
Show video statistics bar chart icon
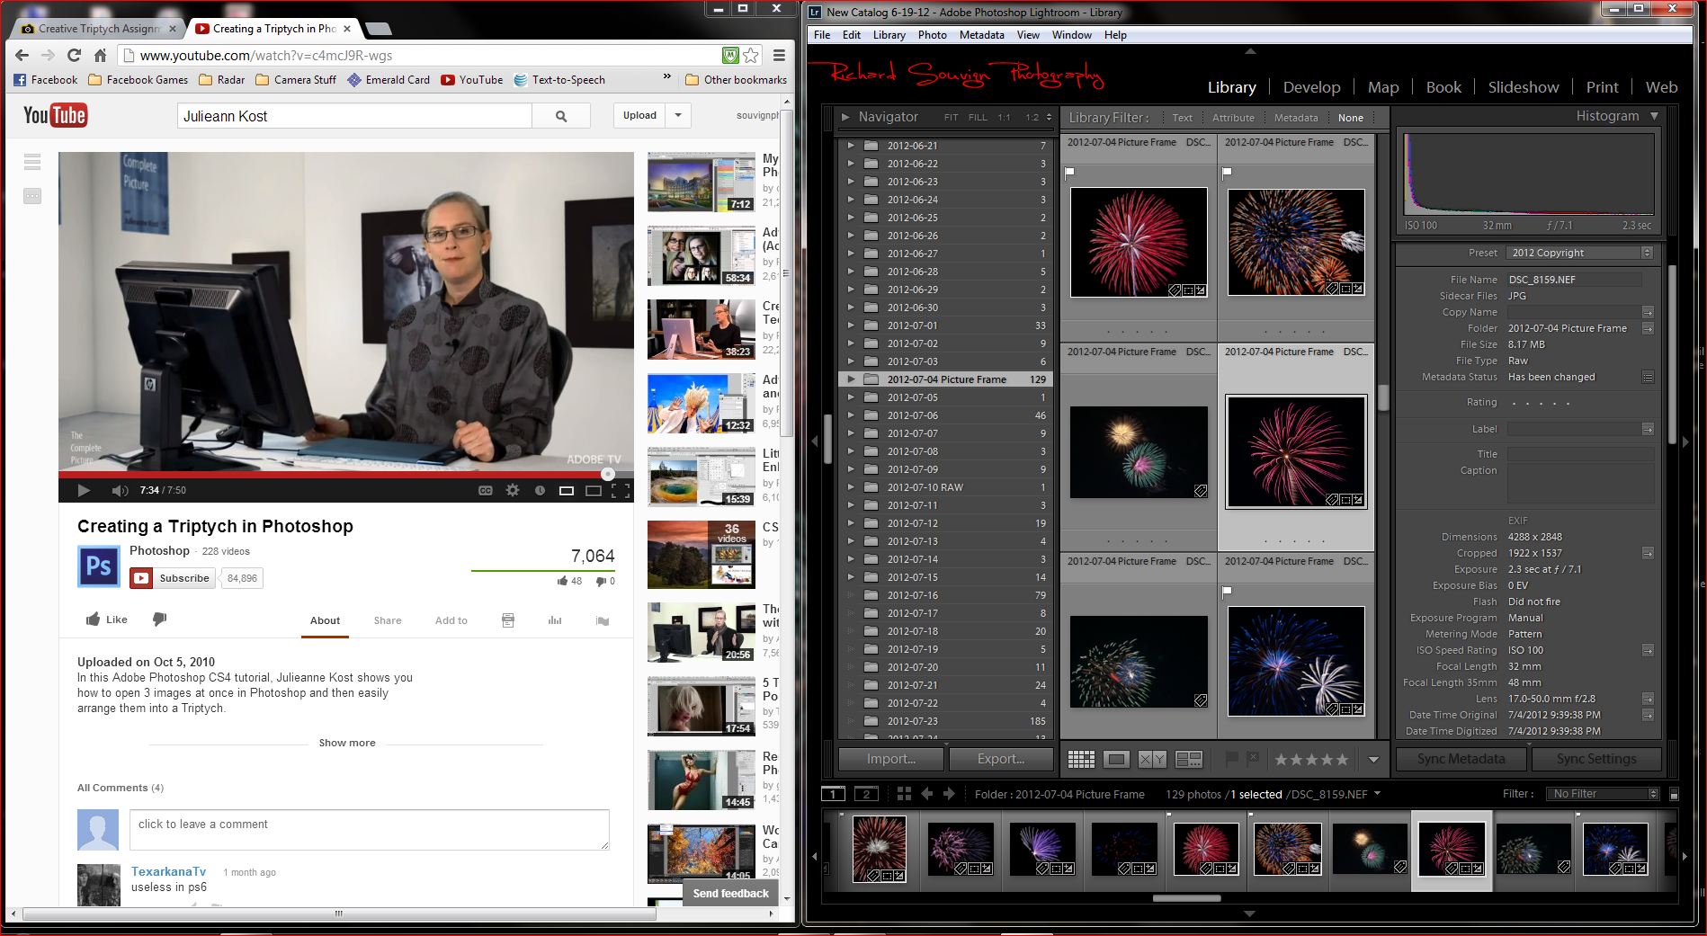(555, 620)
